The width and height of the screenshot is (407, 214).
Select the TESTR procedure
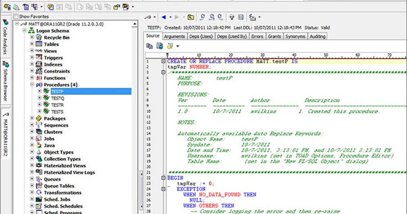(x=58, y=105)
